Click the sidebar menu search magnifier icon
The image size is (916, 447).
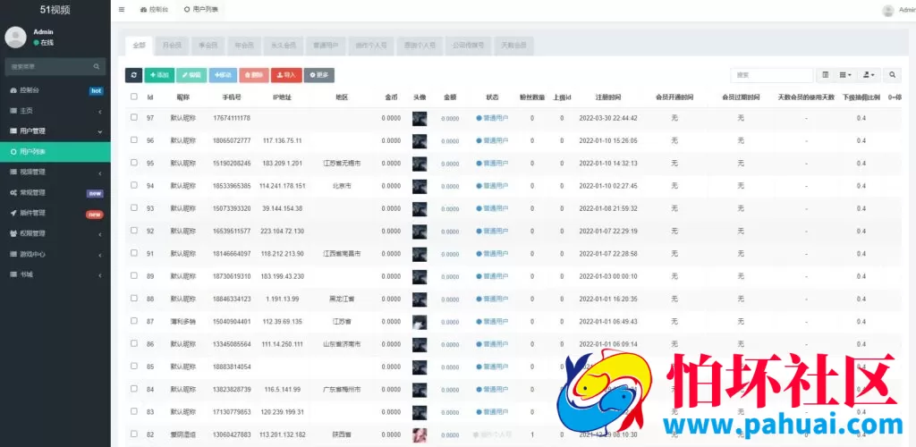coord(97,66)
